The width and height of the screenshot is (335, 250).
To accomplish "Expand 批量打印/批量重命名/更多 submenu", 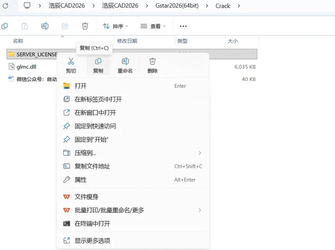I will coord(200,210).
